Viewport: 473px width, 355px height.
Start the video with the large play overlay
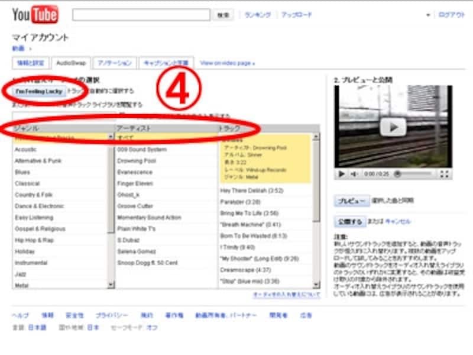point(393,127)
